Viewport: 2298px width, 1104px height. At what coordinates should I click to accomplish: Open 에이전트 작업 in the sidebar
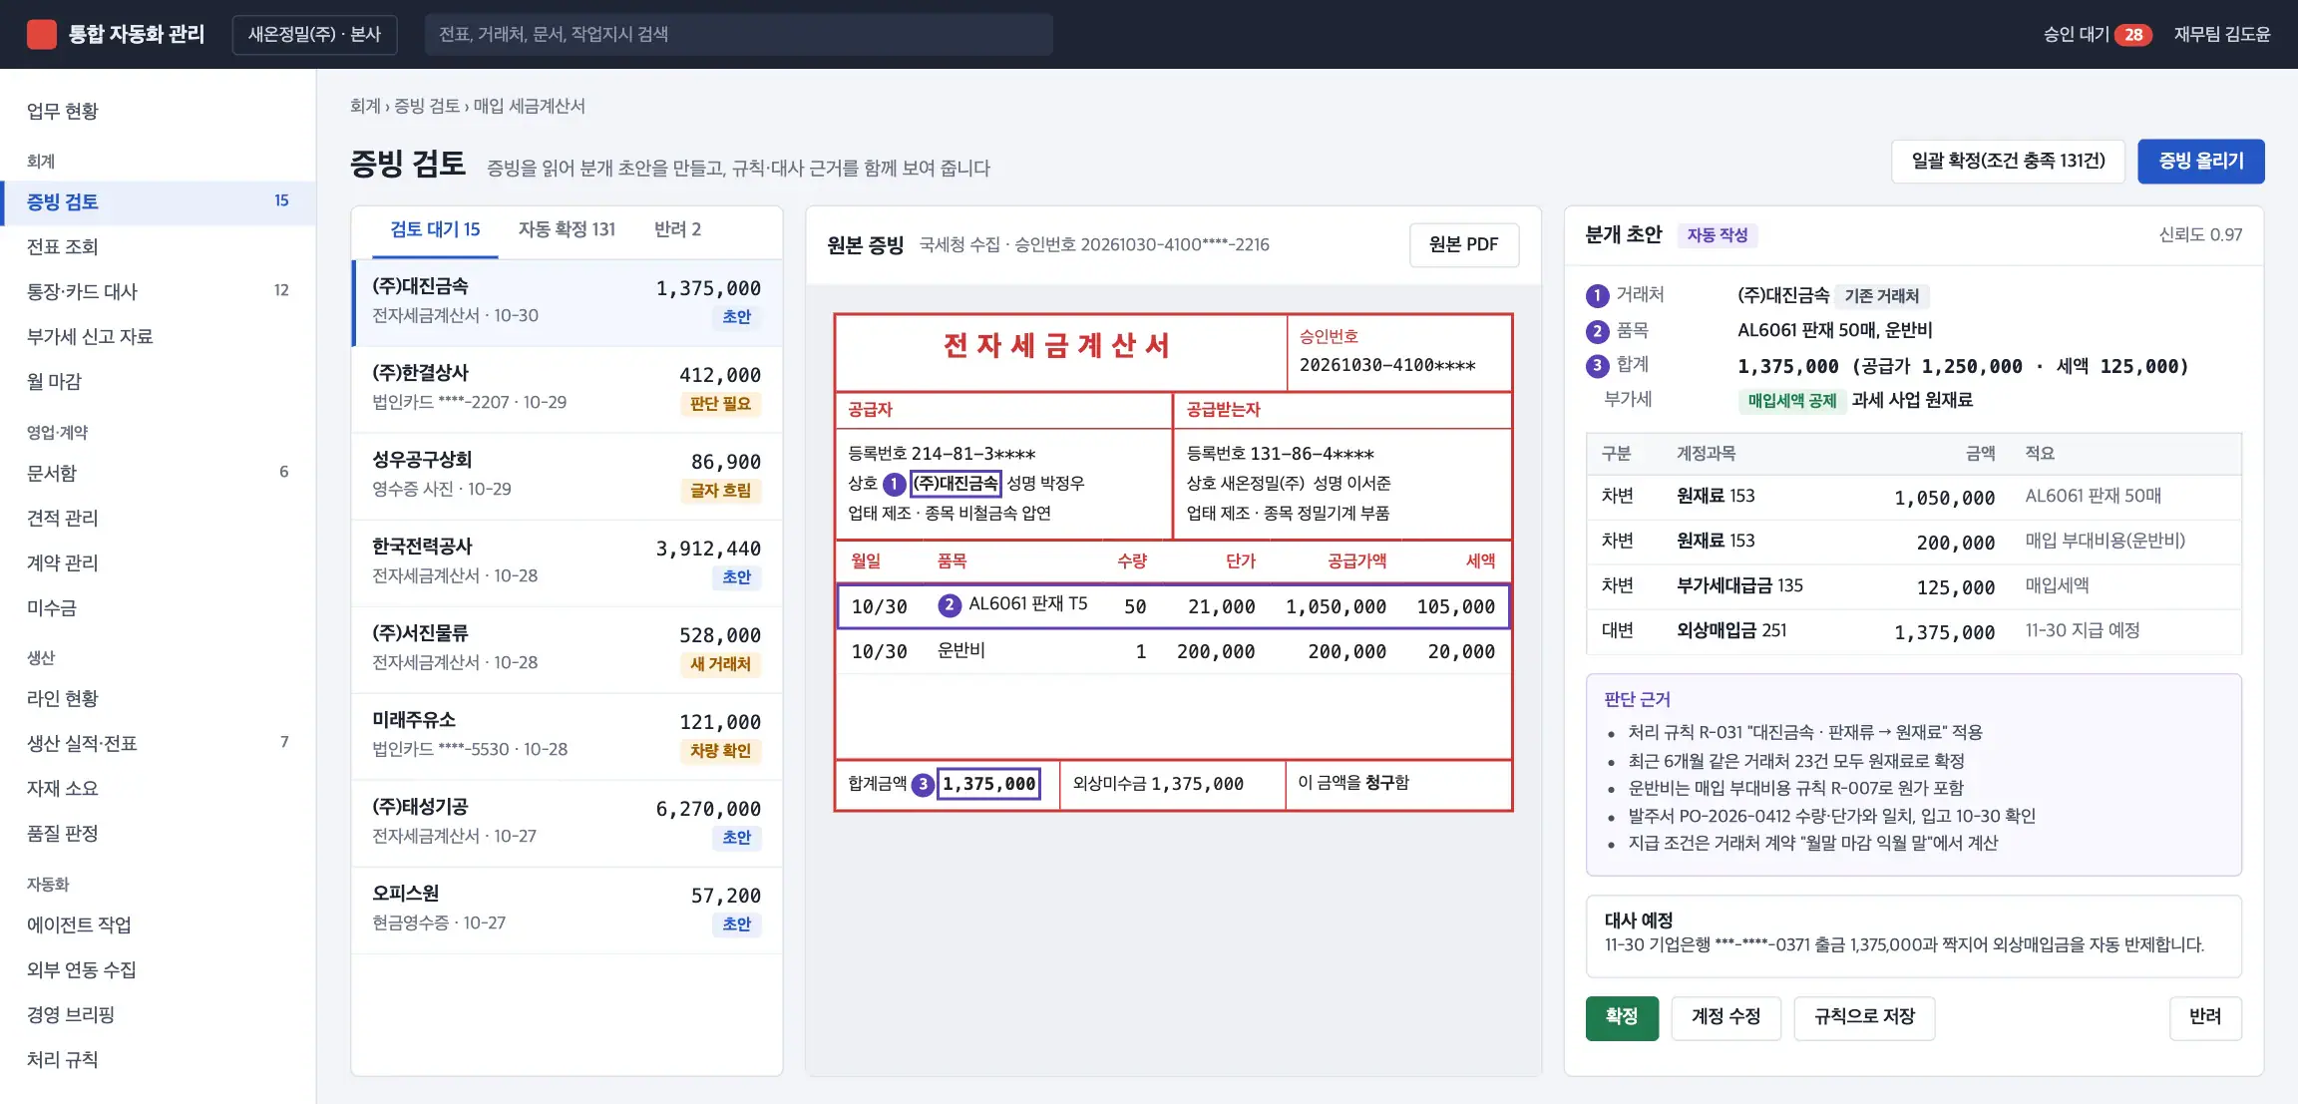coord(158,924)
